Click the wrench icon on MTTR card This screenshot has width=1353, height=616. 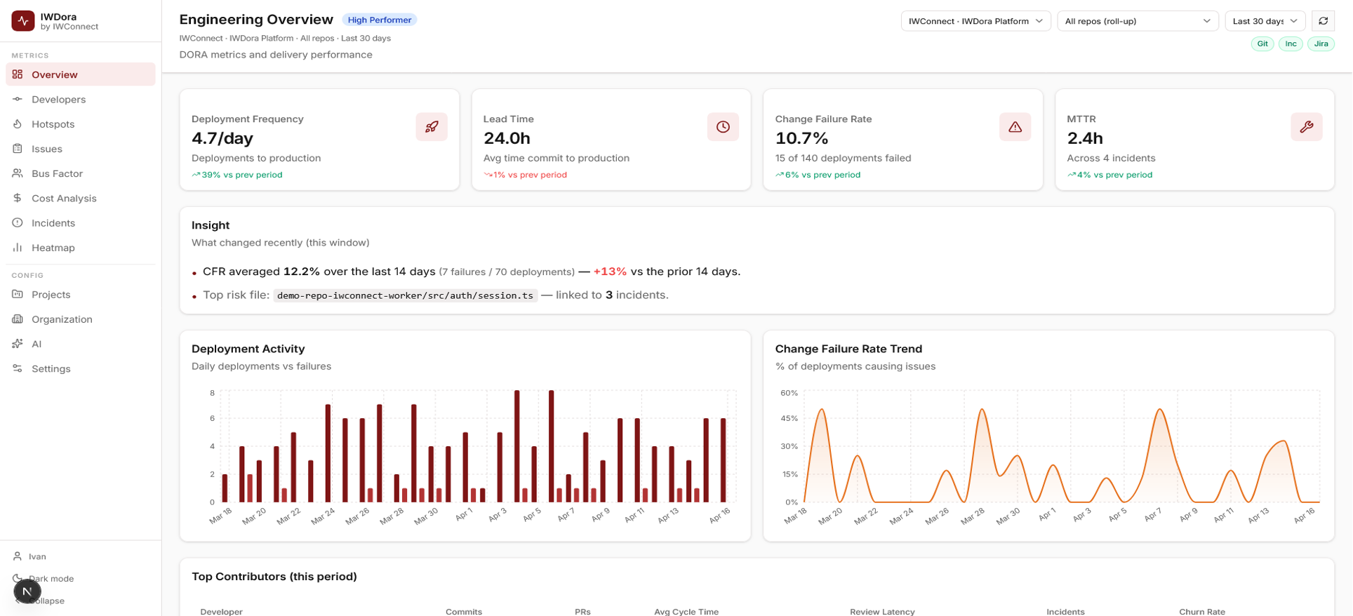[1306, 127]
